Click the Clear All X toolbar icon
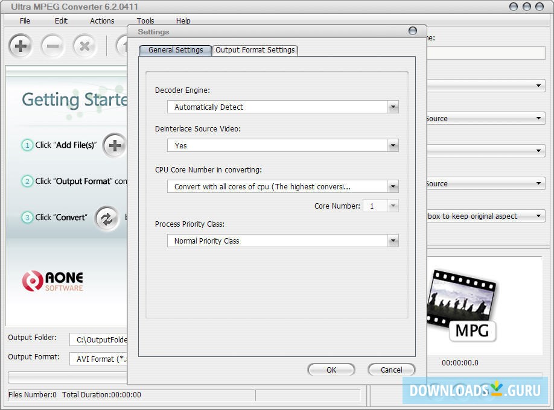554x410 pixels. pyautogui.click(x=84, y=46)
